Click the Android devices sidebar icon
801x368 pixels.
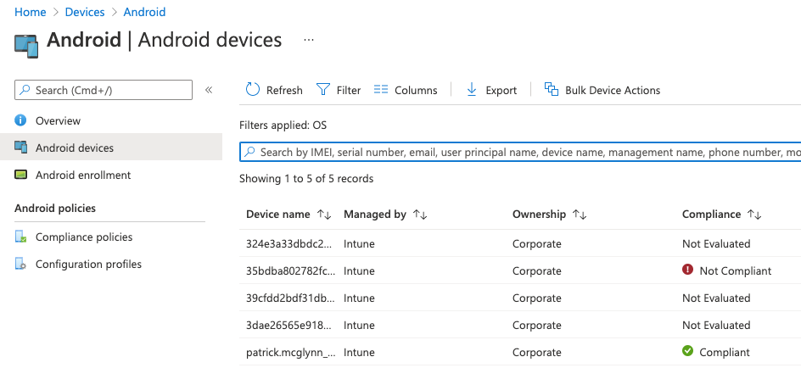tap(20, 148)
